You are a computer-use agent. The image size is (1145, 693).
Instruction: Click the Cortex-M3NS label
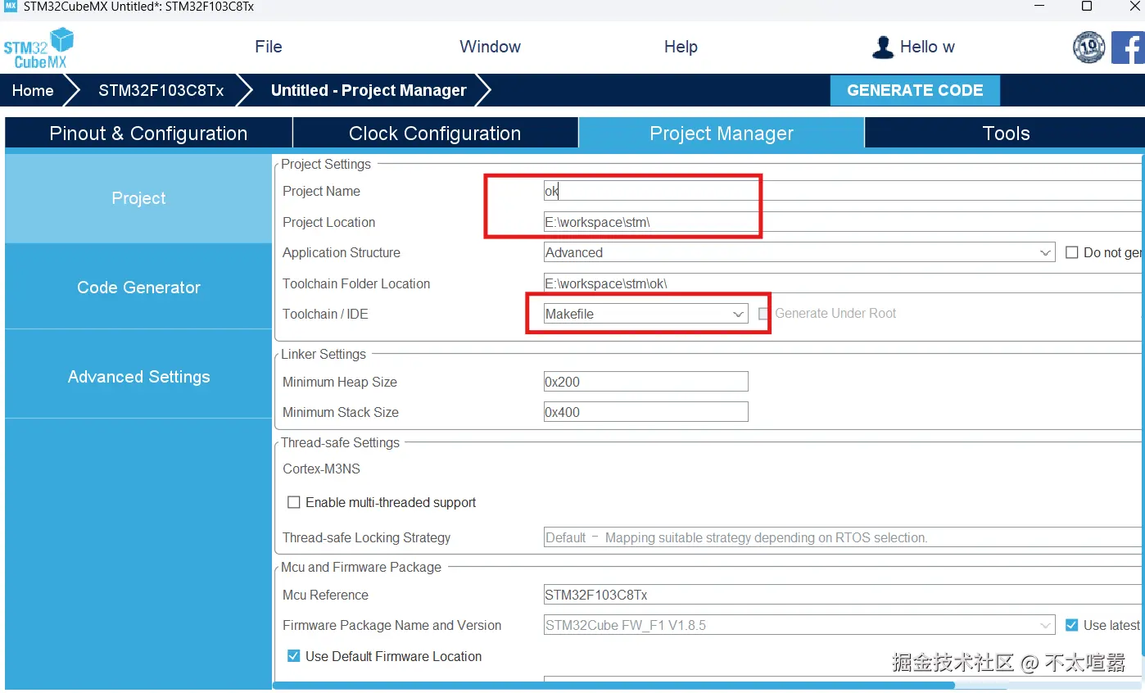(321, 469)
